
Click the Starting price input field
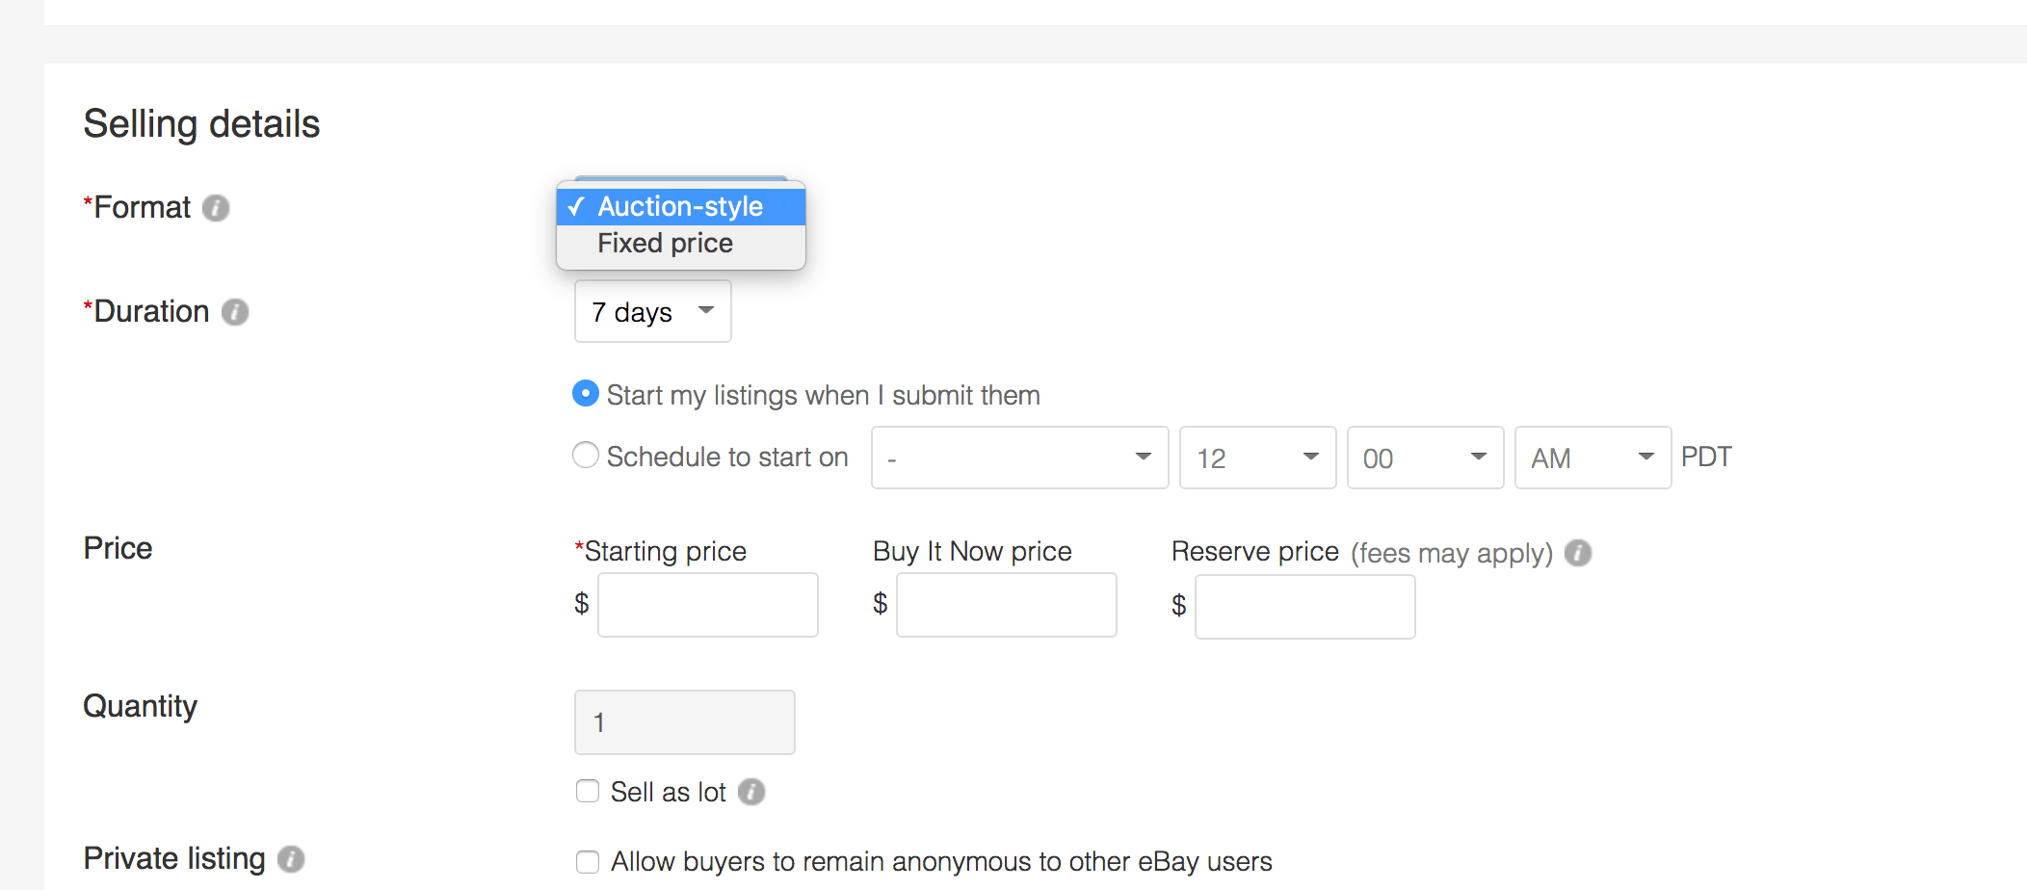(x=706, y=604)
